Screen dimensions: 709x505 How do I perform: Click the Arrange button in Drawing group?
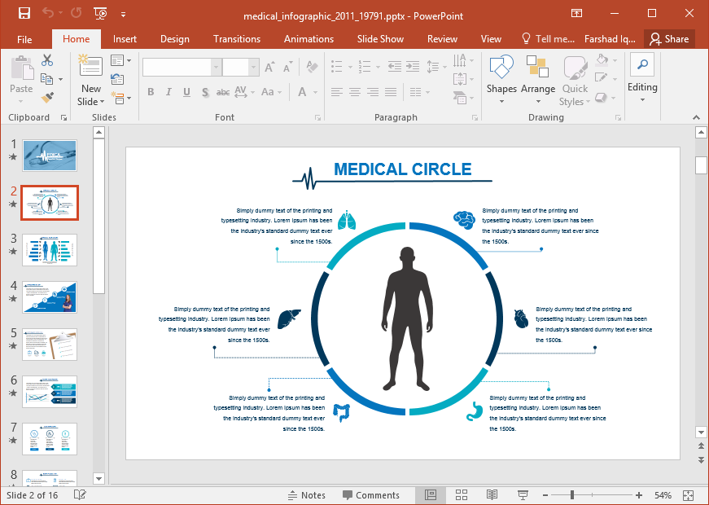coord(537,80)
